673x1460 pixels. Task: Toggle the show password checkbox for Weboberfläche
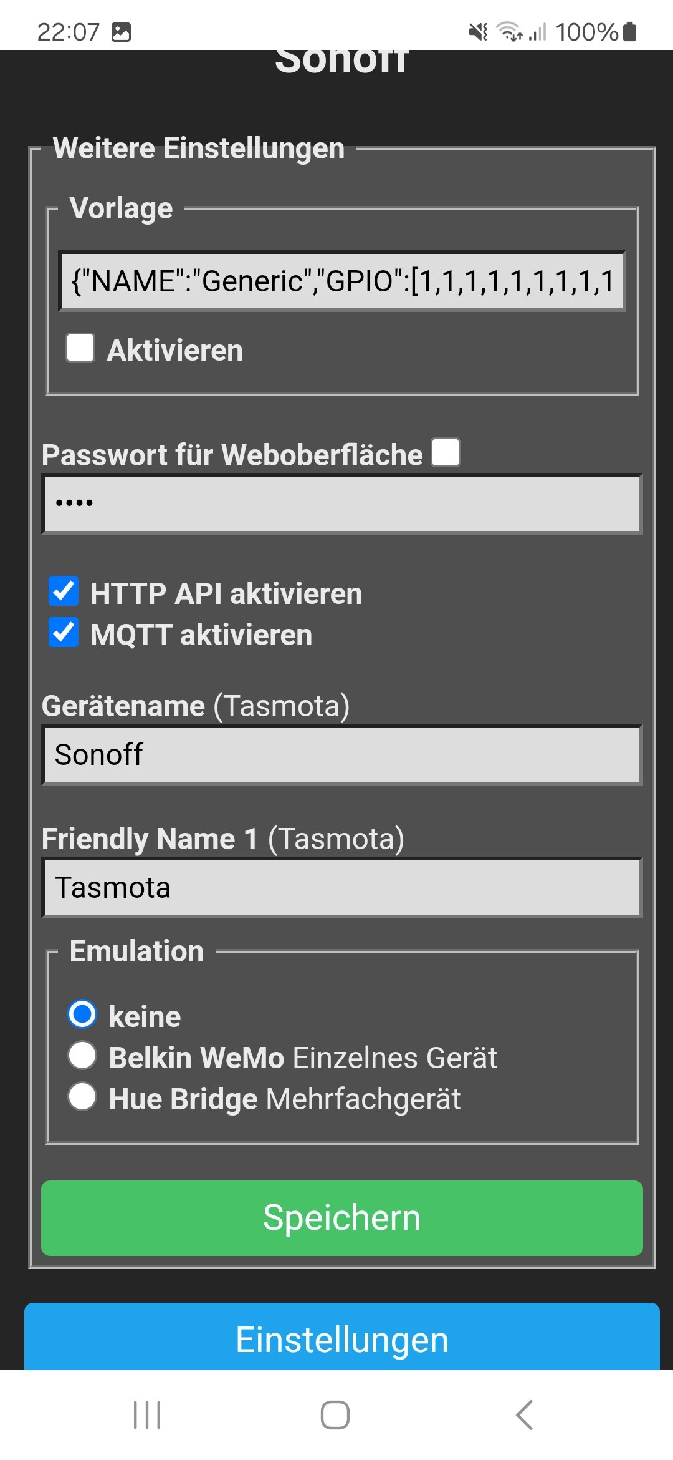pos(446,452)
